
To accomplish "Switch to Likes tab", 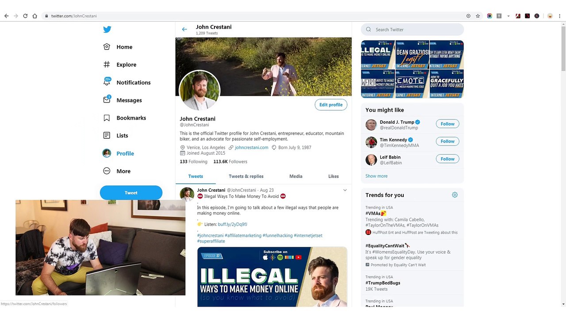I will coord(333,176).
